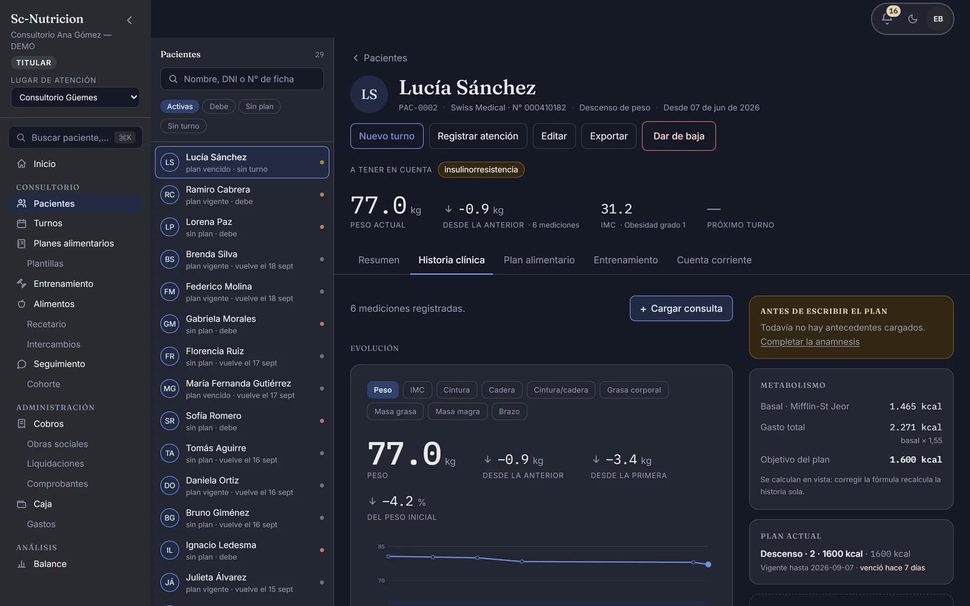Open Obras sociales in sidebar
This screenshot has height=606, width=970.
(x=57, y=444)
